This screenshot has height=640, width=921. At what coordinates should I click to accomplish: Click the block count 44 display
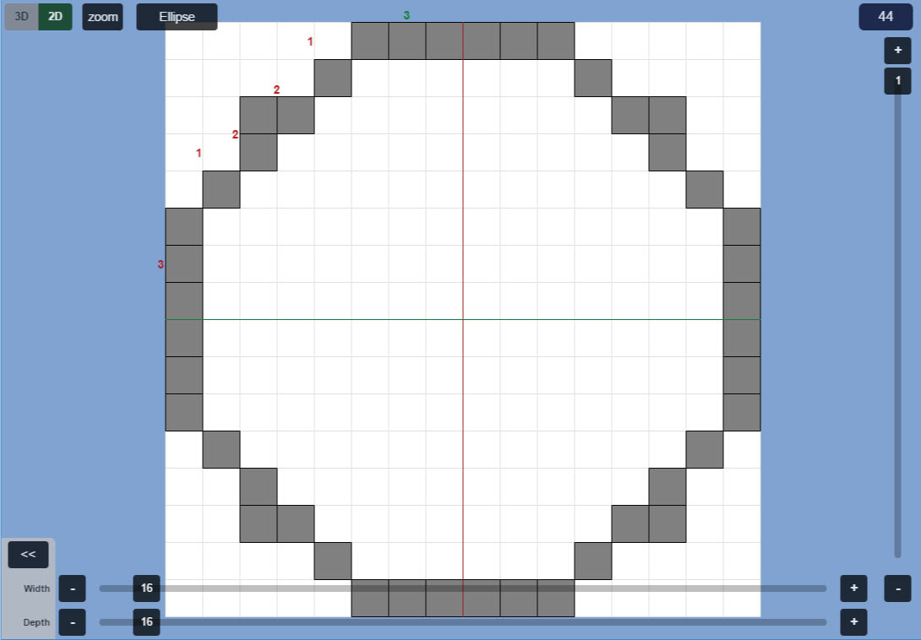886,16
